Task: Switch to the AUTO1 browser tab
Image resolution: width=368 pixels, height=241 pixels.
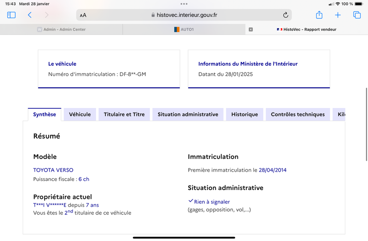Action: (184, 29)
